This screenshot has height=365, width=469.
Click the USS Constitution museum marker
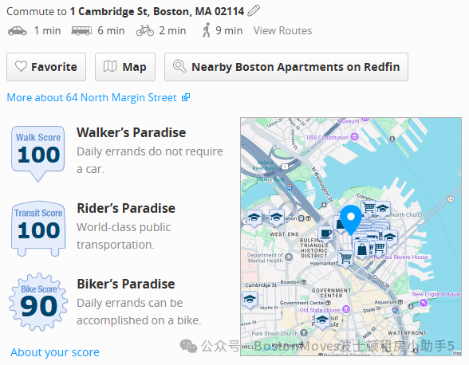click(x=354, y=137)
